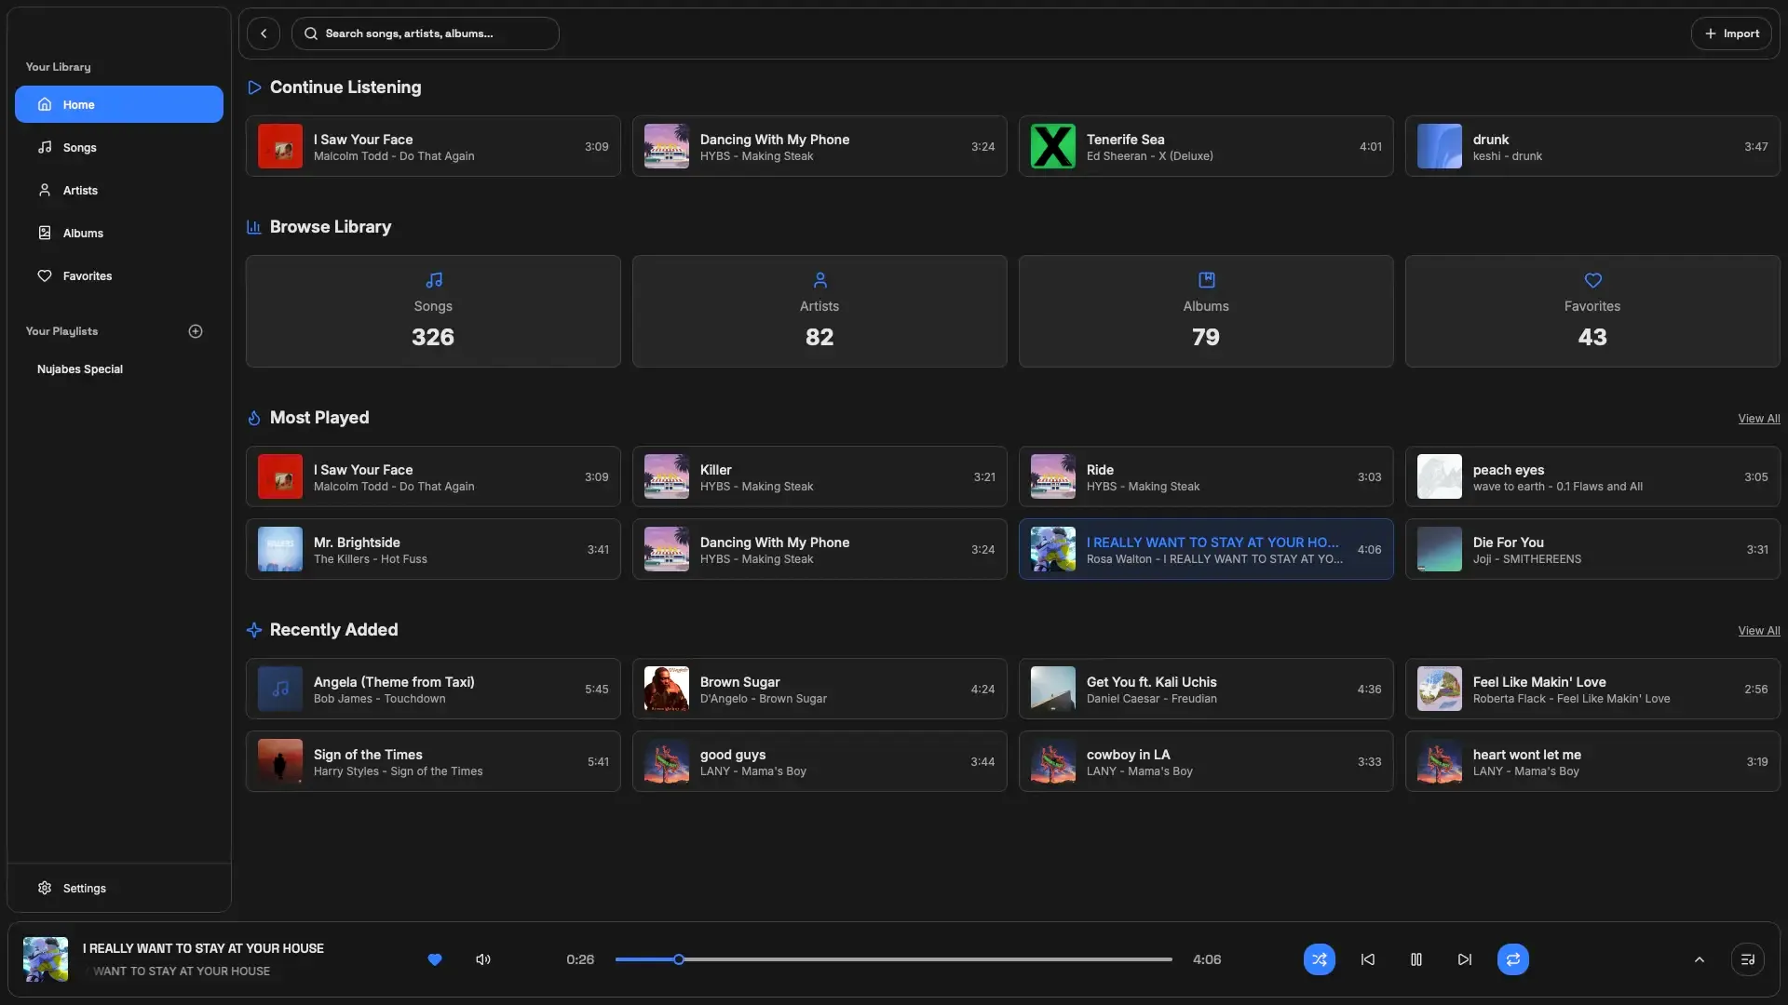Open the Albums 79 library card
This screenshot has height=1005, width=1788.
tap(1206, 311)
